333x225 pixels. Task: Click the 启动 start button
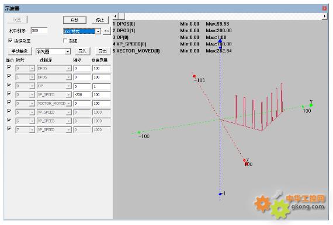tap(75, 20)
